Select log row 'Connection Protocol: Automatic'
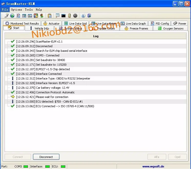 [96, 92]
